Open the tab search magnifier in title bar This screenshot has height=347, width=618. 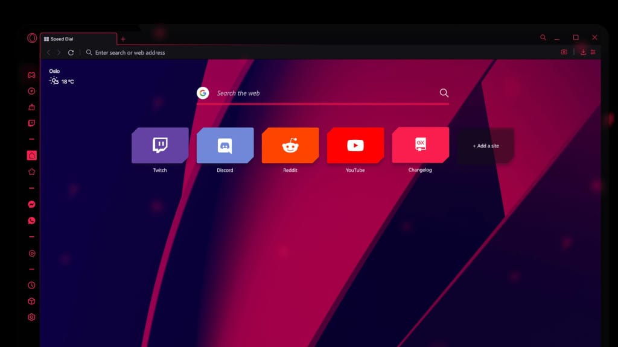pyautogui.click(x=543, y=37)
